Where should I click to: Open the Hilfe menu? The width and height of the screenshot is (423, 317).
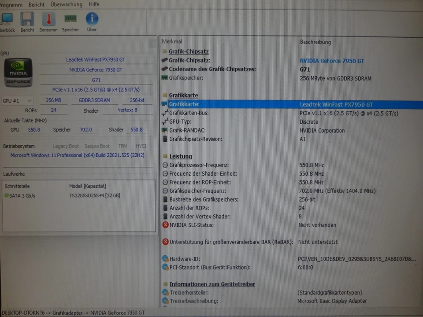(94, 4)
